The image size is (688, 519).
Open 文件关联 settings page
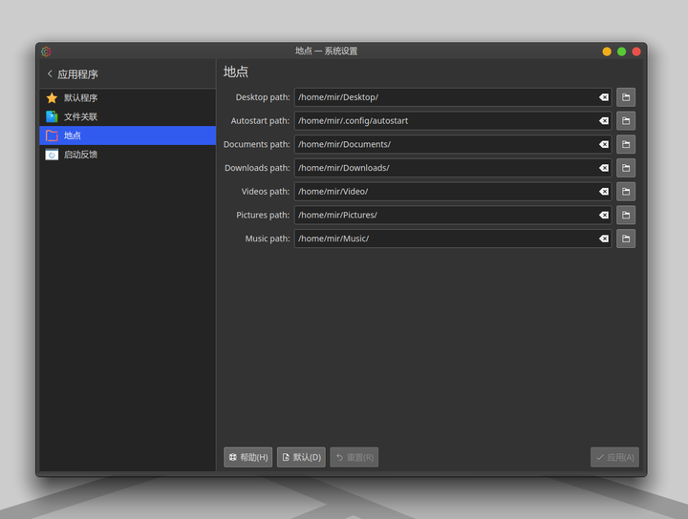pos(128,116)
